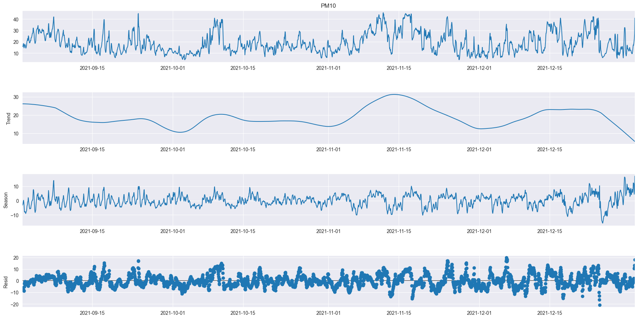Click the 20 y-tick of the Resid panel
This screenshot has width=638, height=319.
(x=16, y=258)
